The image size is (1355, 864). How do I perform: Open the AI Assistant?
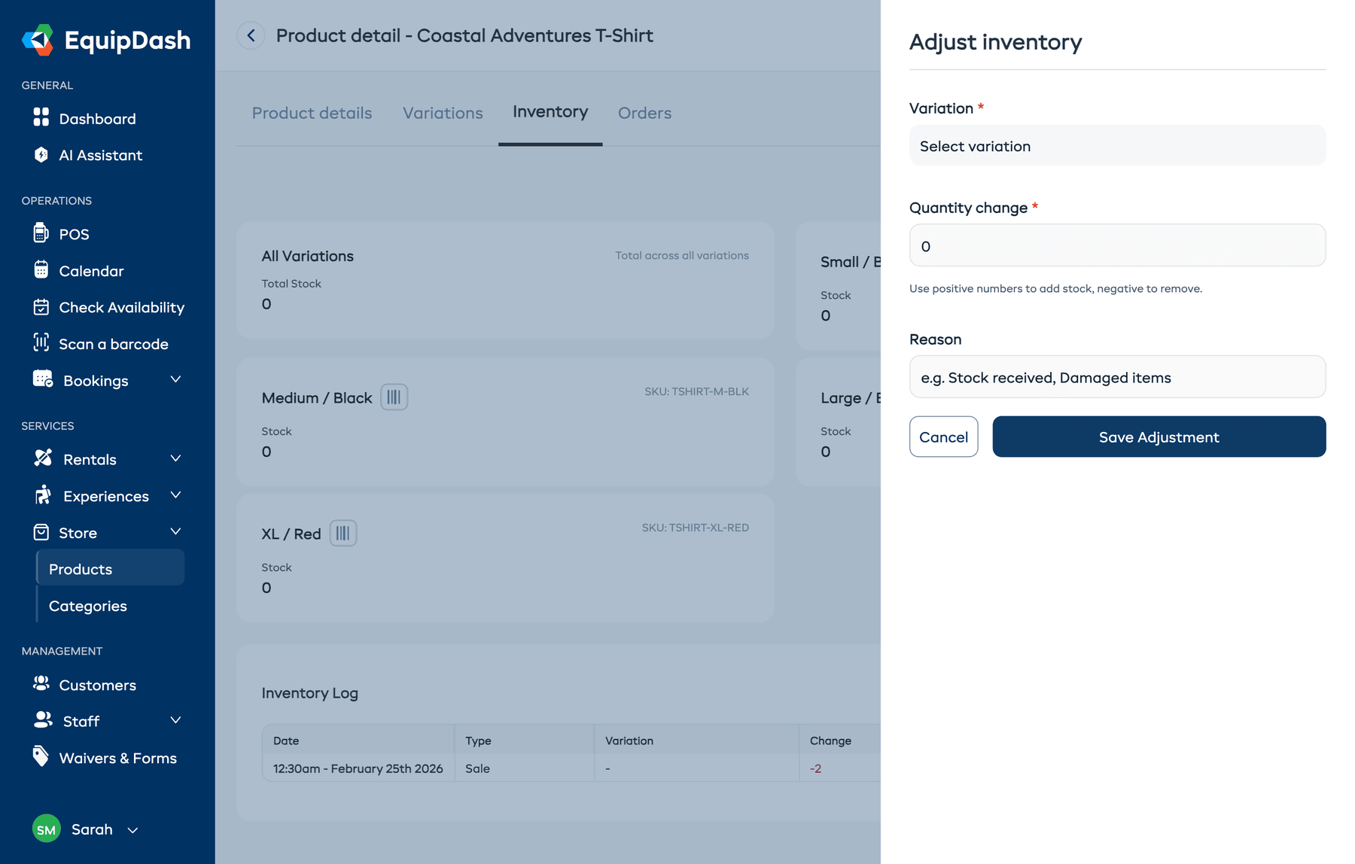coord(100,155)
